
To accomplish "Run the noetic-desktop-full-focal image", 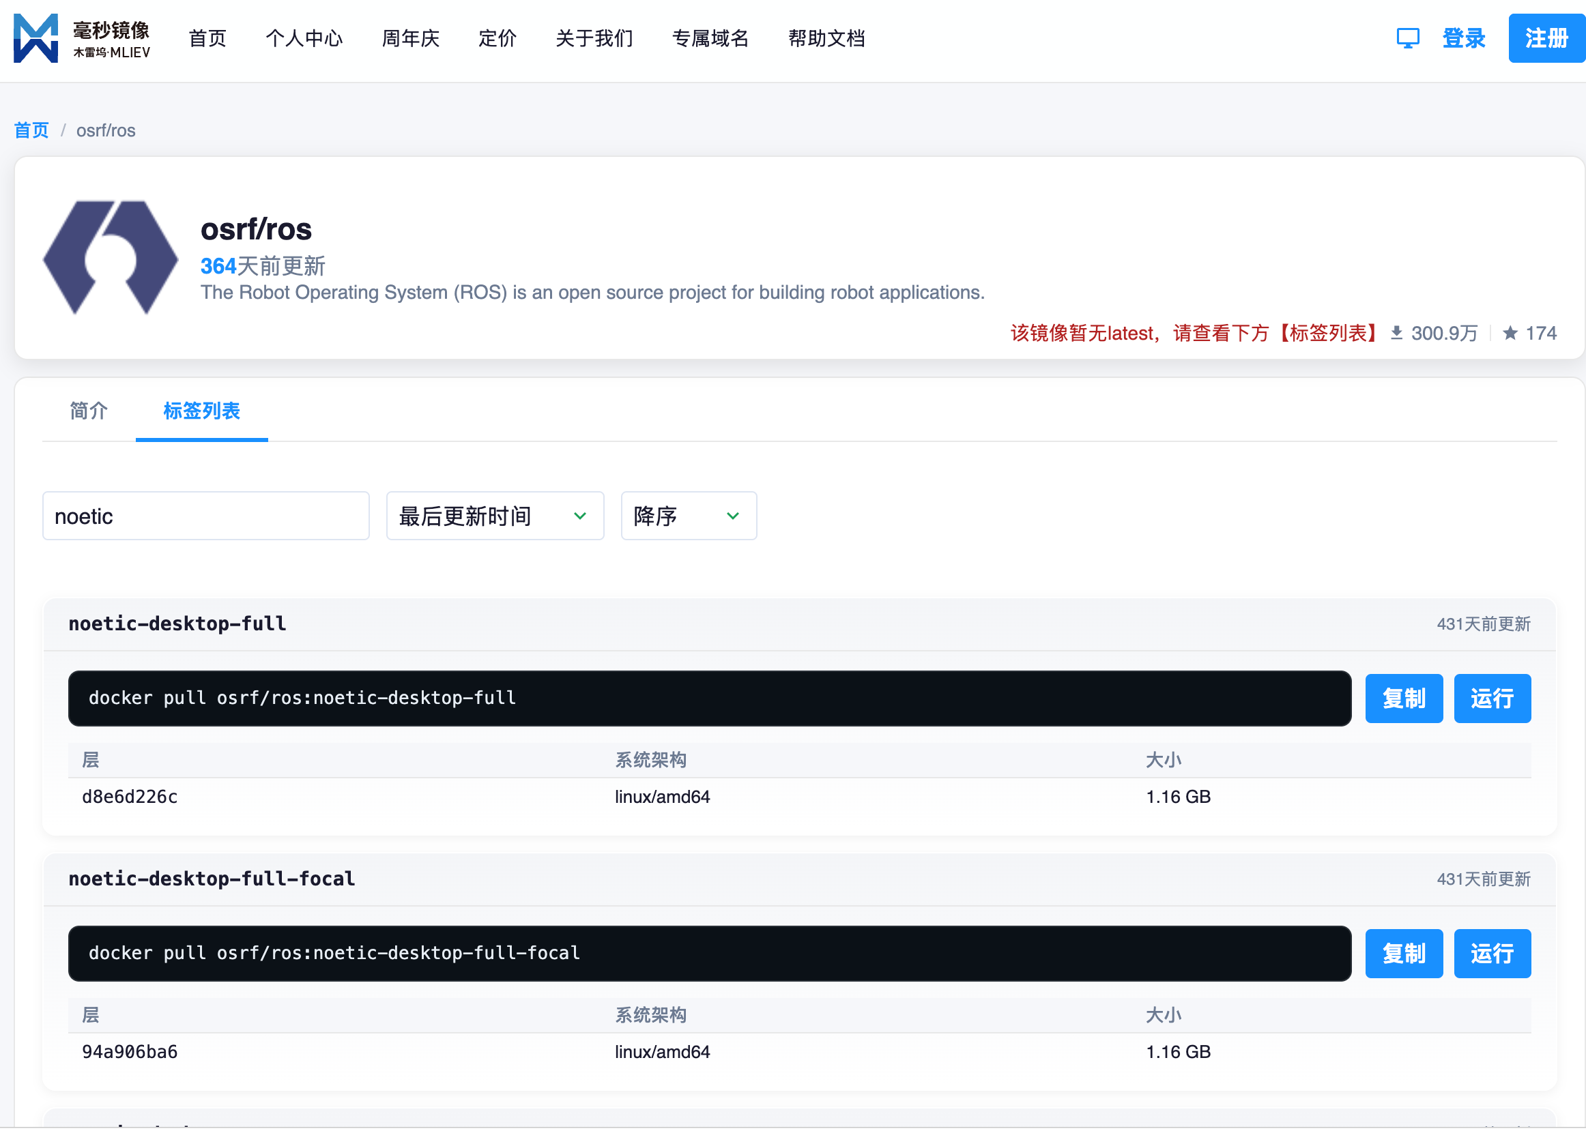I will click(x=1492, y=954).
